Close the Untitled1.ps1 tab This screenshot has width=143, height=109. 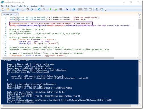click(x=16, y=14)
